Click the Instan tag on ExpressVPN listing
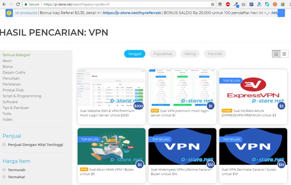Viewport: 291px width, 185px height. (x=226, y=111)
